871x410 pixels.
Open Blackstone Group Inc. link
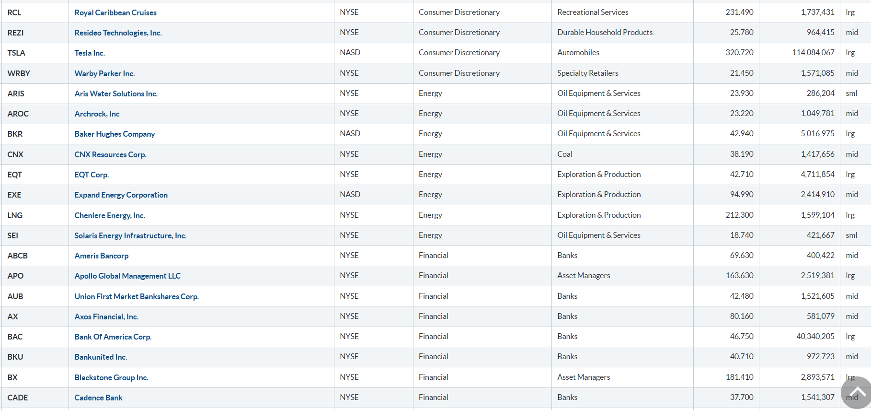(x=111, y=377)
